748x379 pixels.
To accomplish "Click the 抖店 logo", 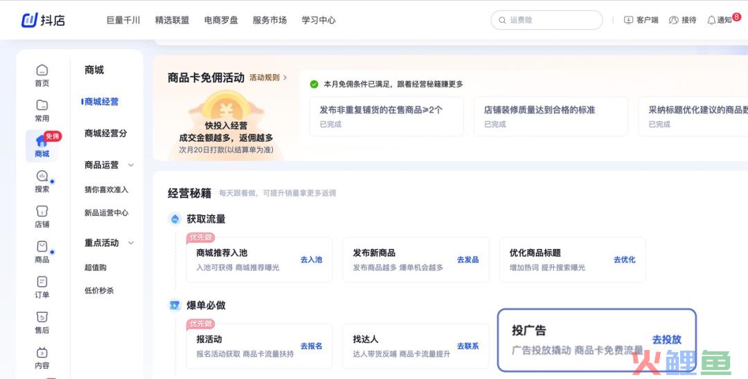I will point(43,20).
